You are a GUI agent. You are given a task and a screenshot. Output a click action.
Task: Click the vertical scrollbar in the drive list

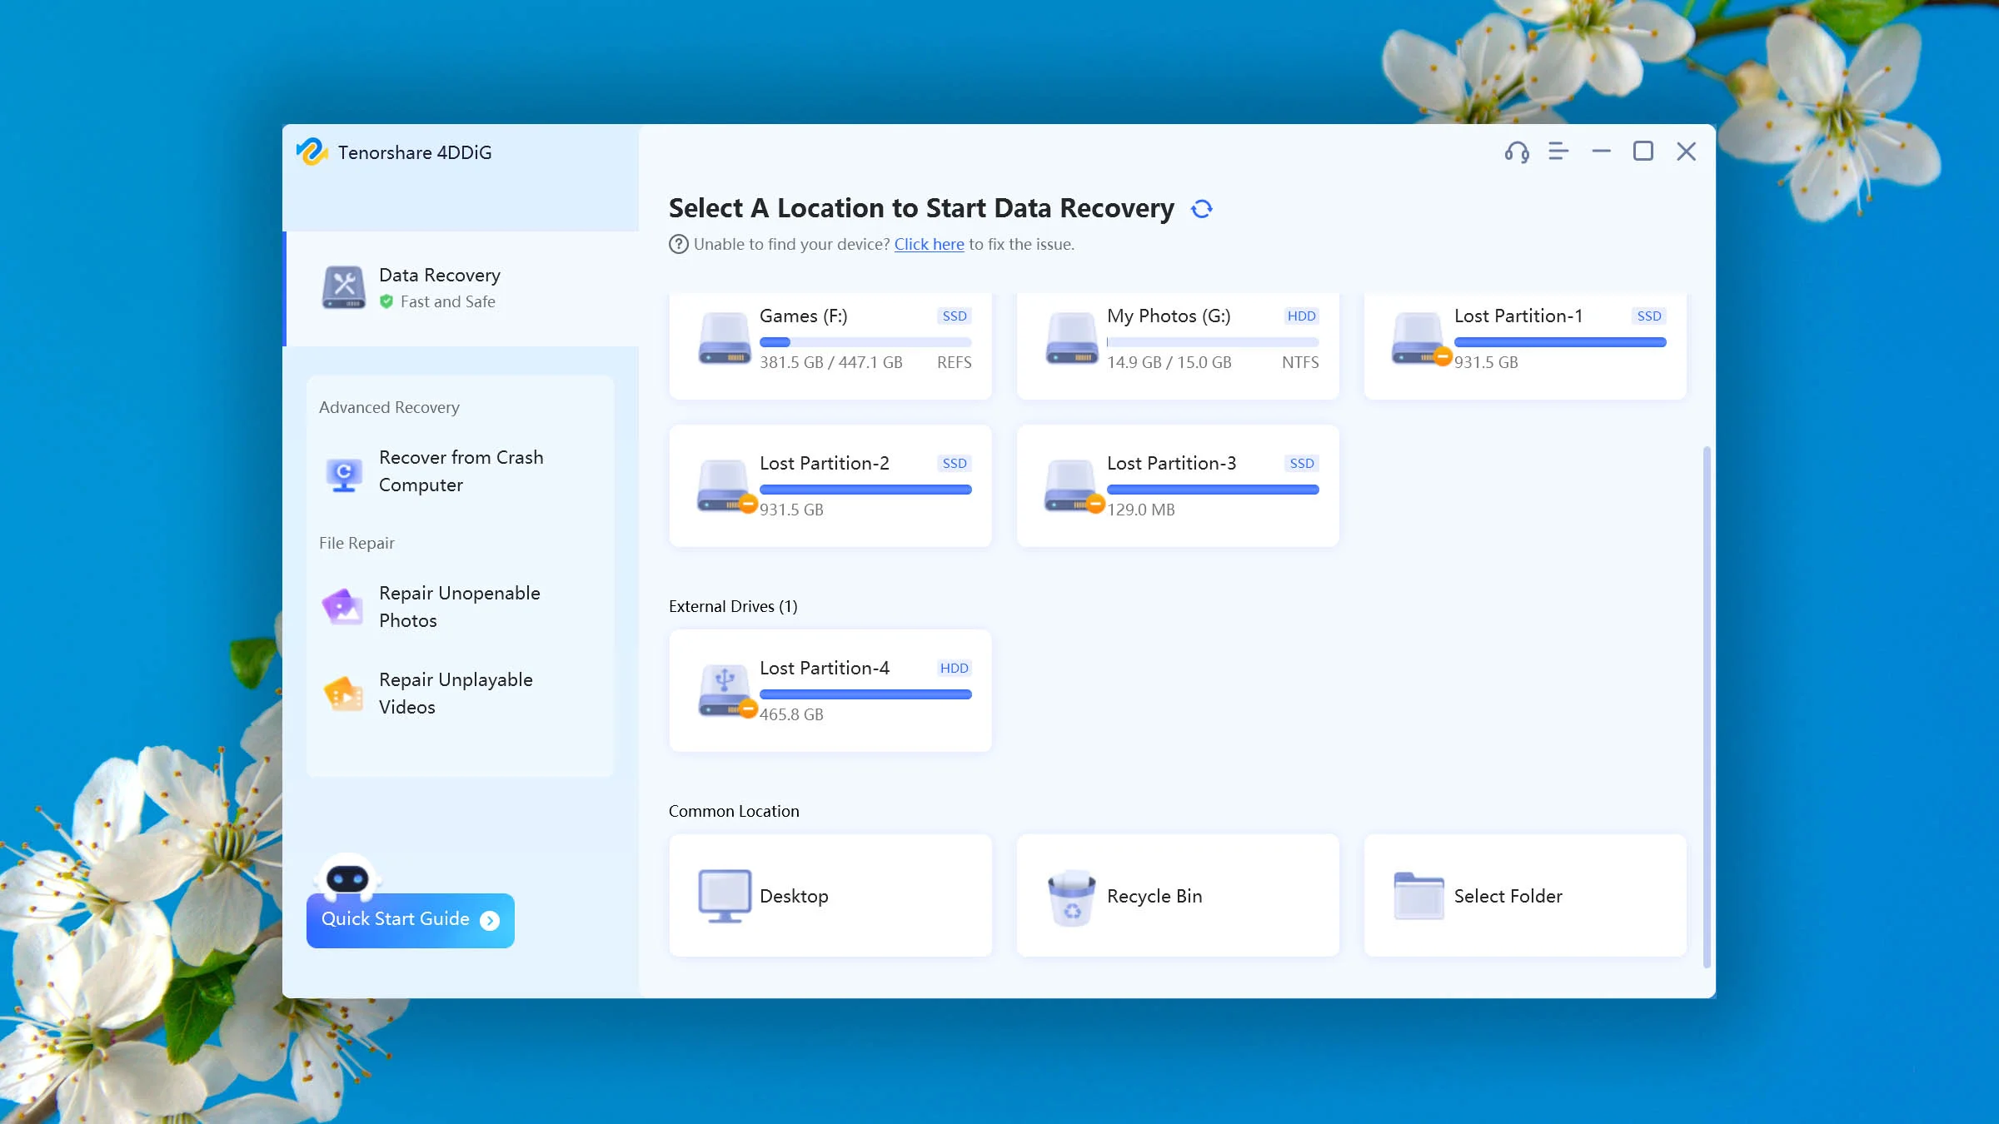pyautogui.click(x=1707, y=708)
